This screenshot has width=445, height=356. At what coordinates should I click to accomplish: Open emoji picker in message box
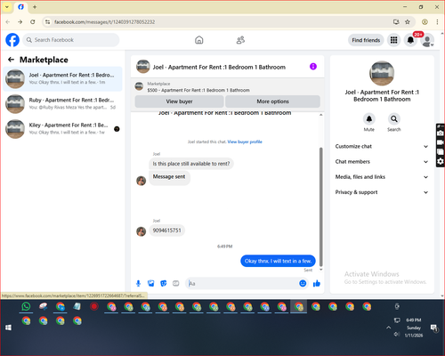(x=303, y=283)
